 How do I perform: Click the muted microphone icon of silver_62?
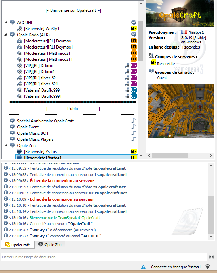point(19,78)
